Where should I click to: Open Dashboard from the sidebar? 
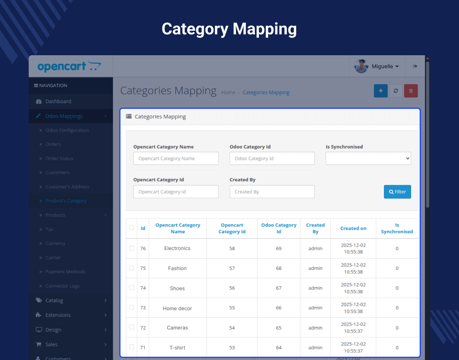70,101
